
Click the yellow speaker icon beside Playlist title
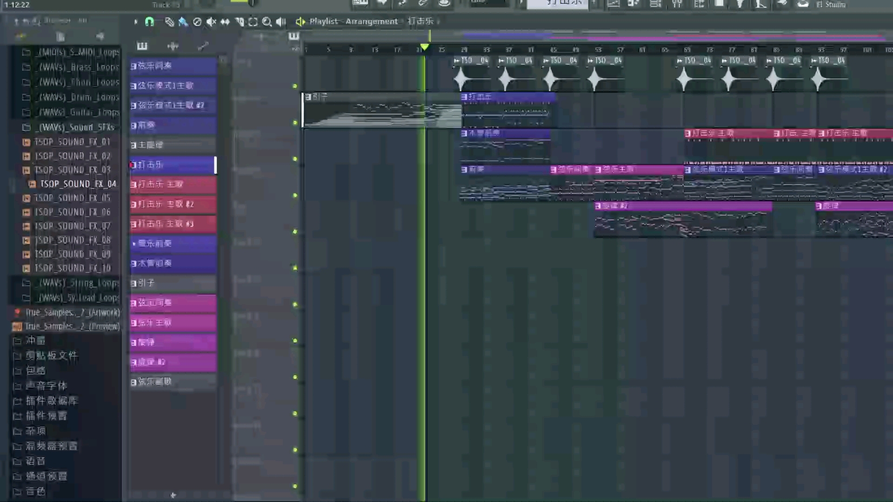(300, 21)
